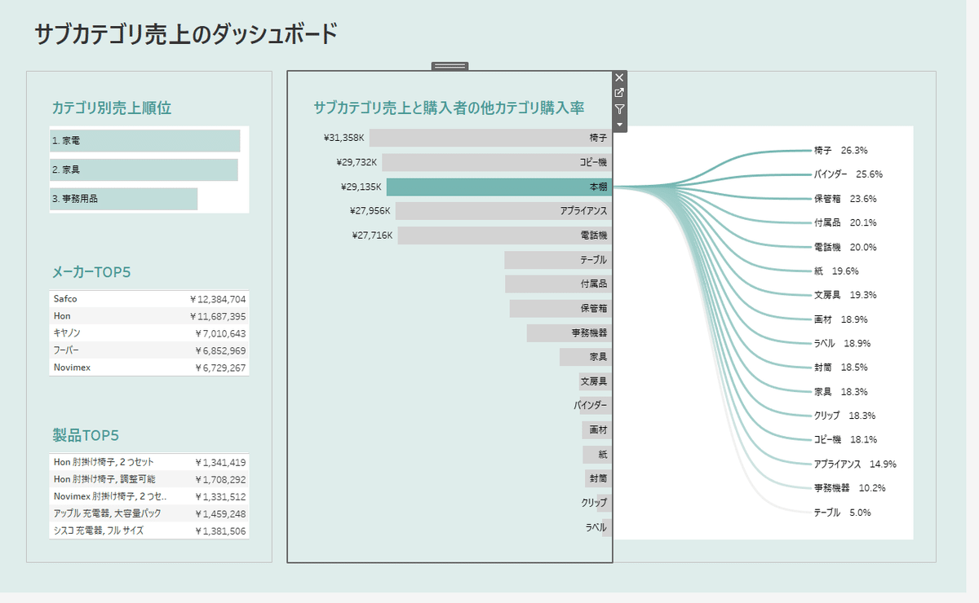Click the Go to Sheet icon
This screenshot has height=603, width=979.
tap(619, 93)
